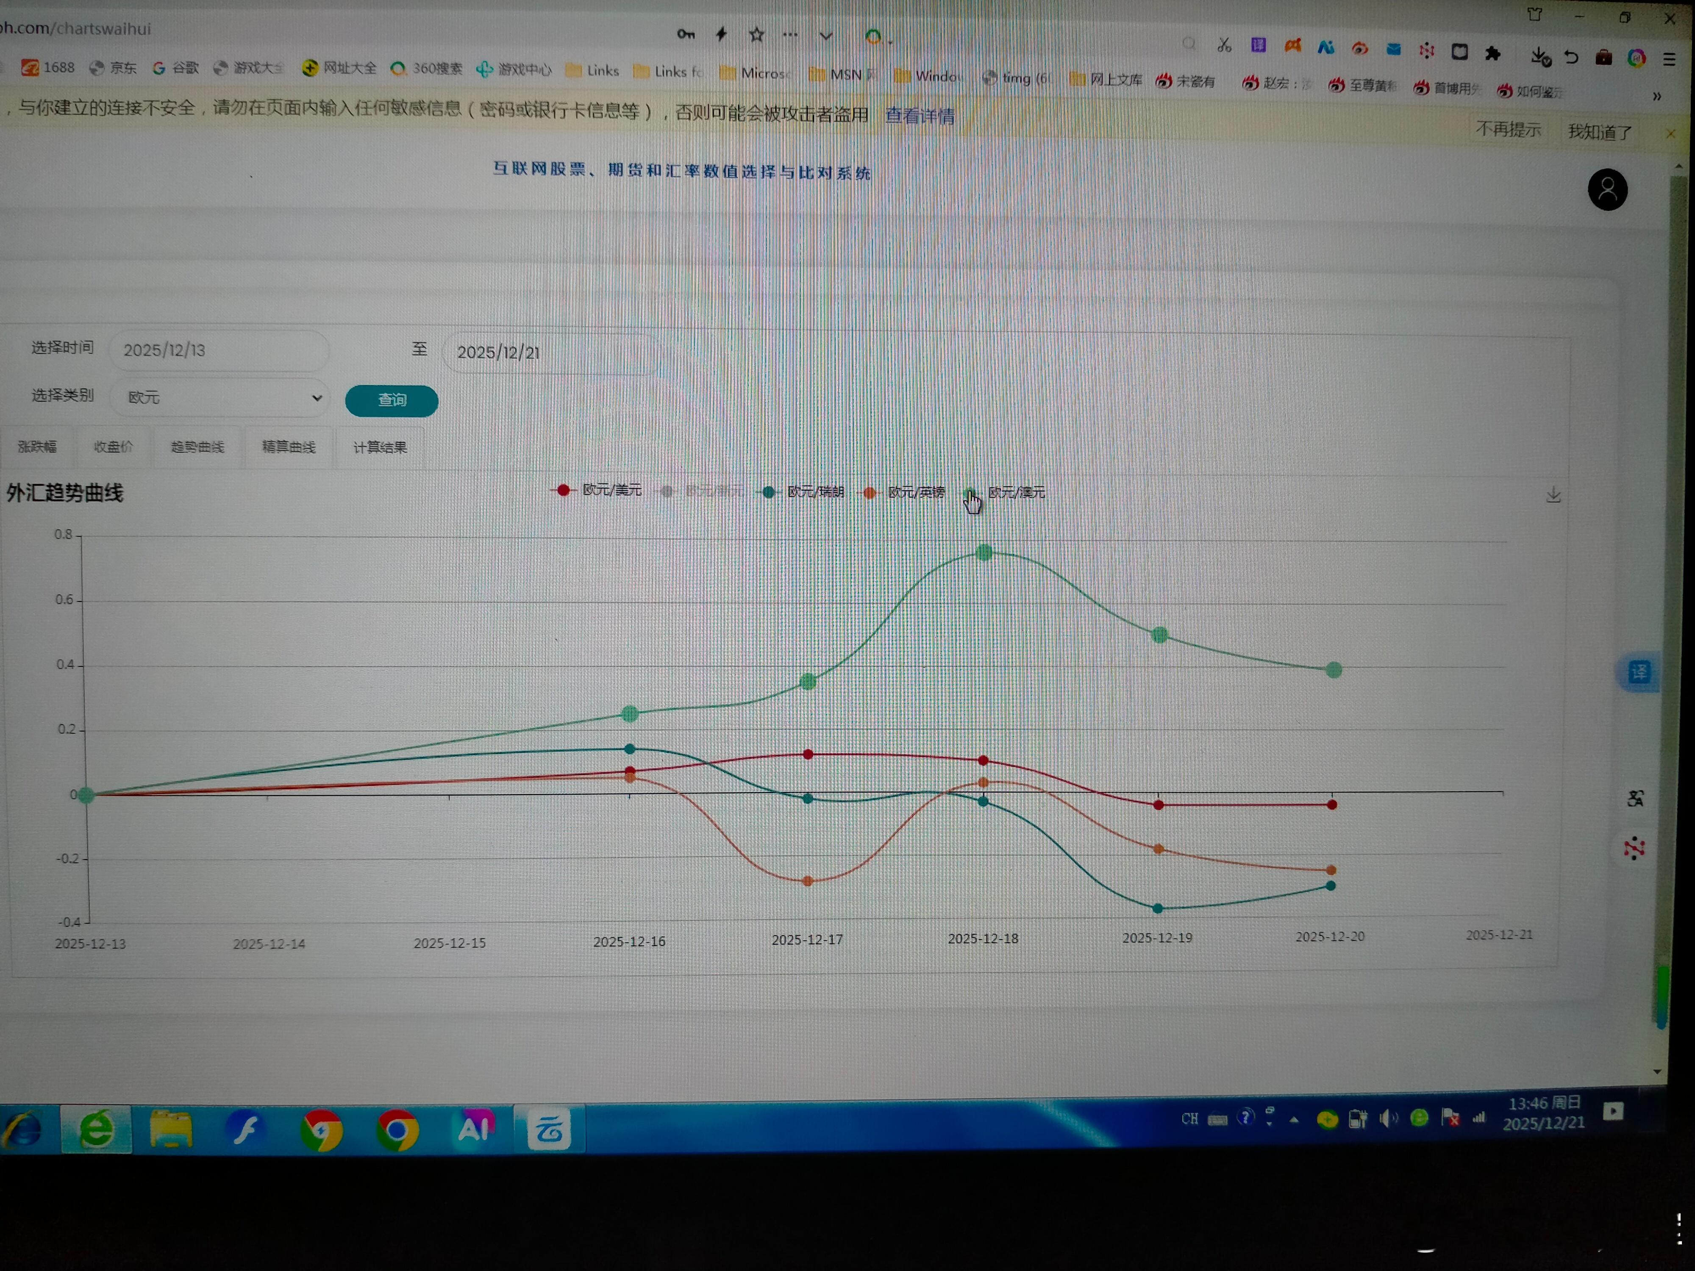Expand the address bar dropdown chevron
The height and width of the screenshot is (1271, 1695).
825,35
